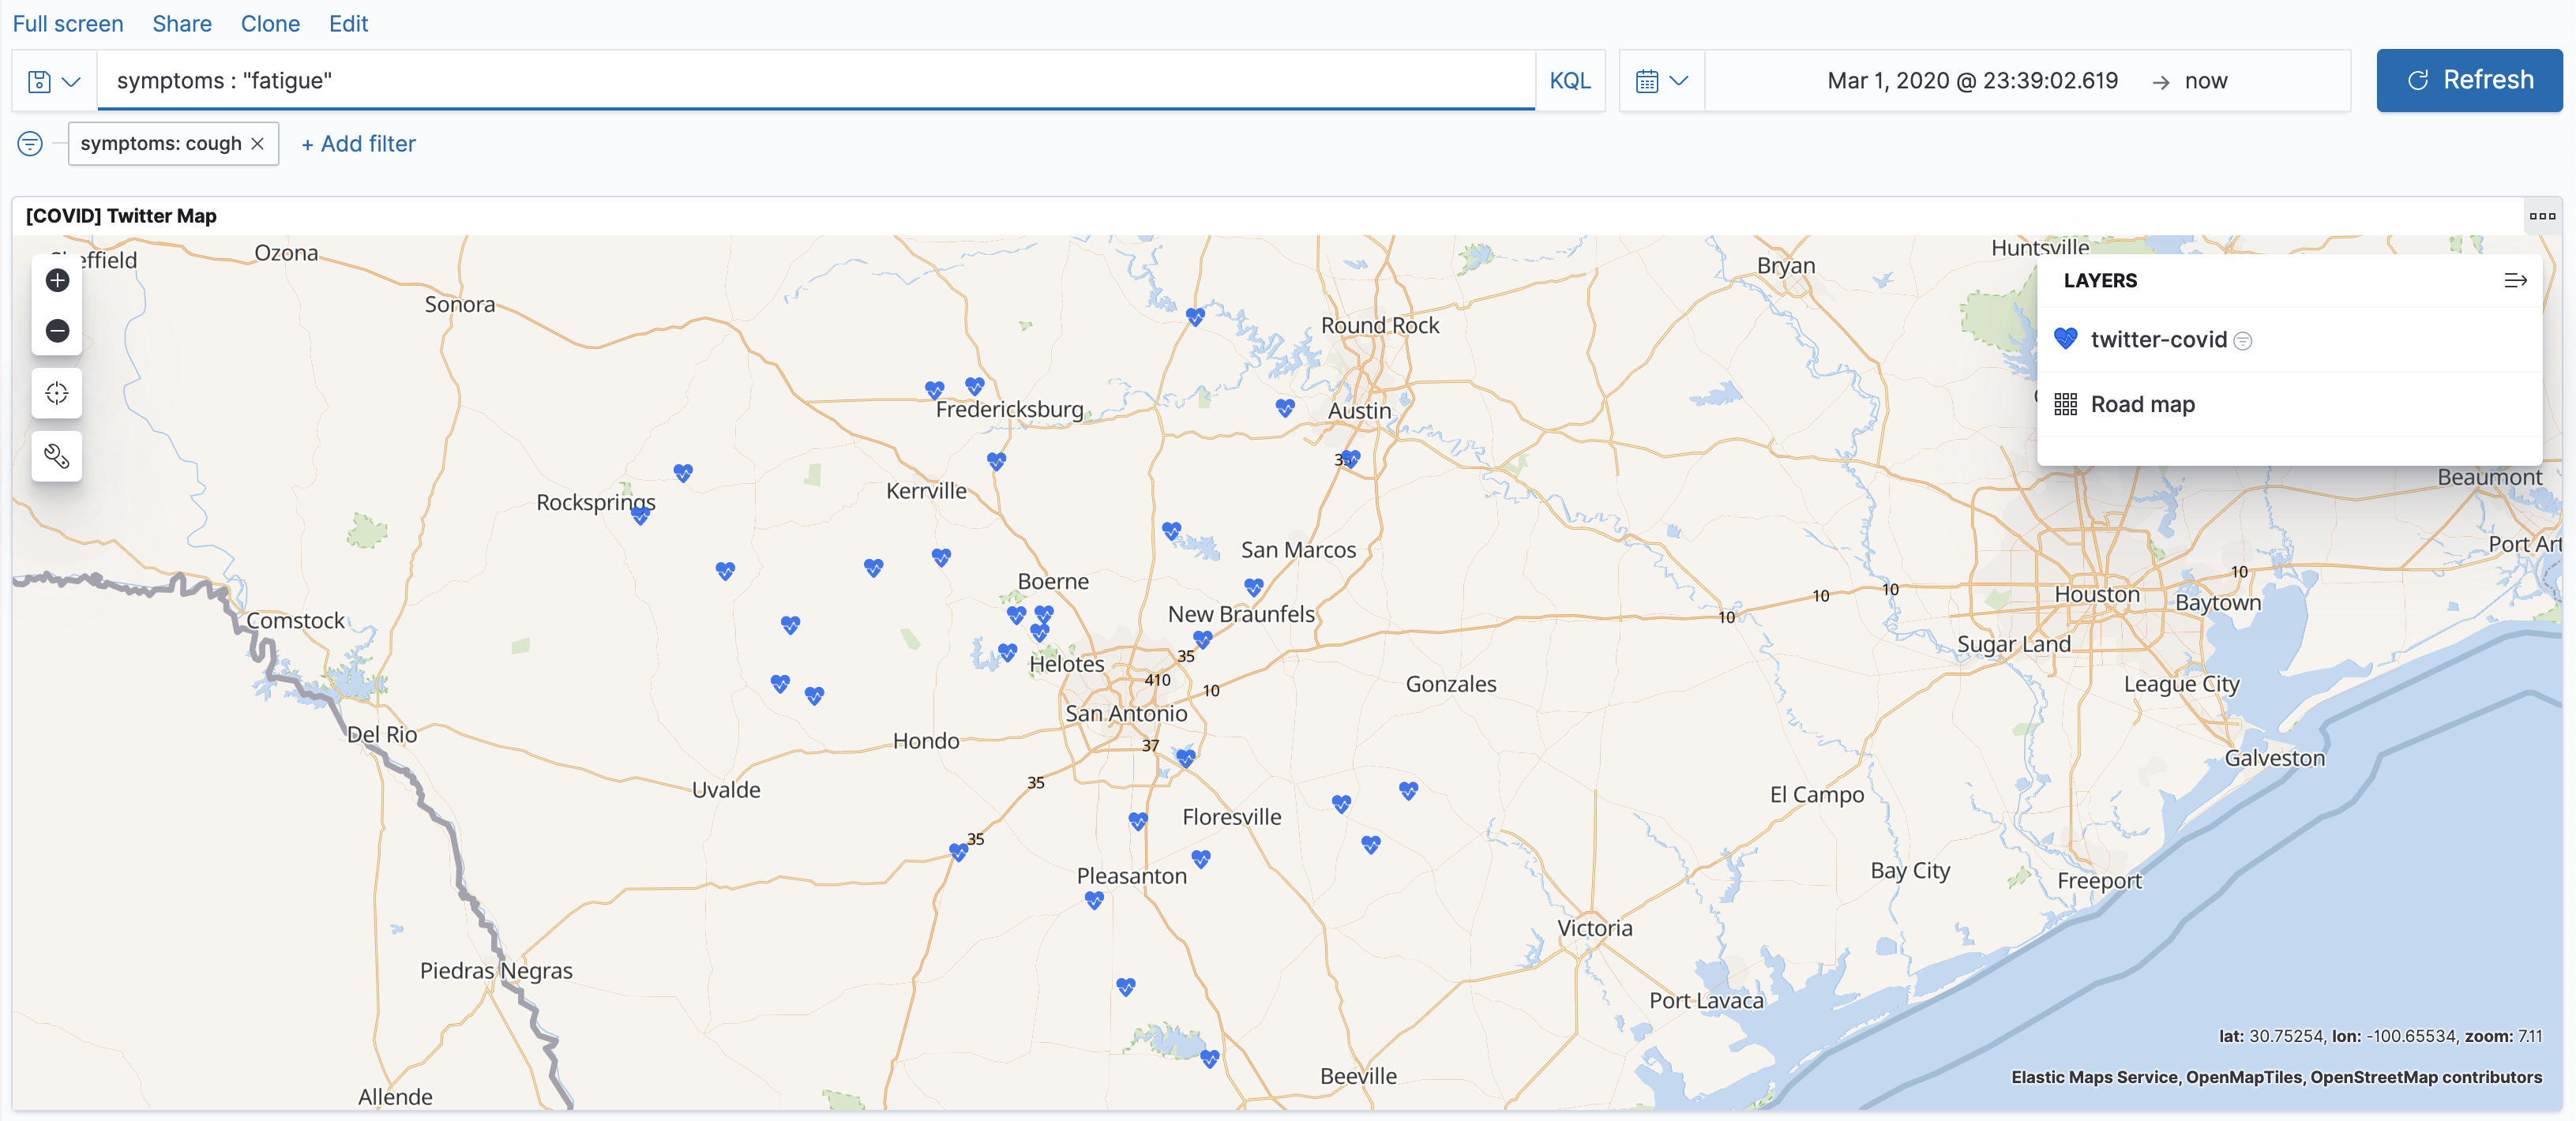
Task: Click the fit to data bounds icon
Action: pos(57,393)
